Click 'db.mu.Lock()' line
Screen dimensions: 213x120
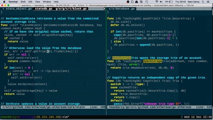tap(121, 22)
